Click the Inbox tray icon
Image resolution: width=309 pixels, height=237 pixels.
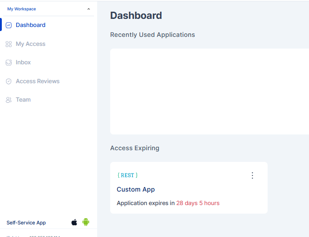pos(9,63)
